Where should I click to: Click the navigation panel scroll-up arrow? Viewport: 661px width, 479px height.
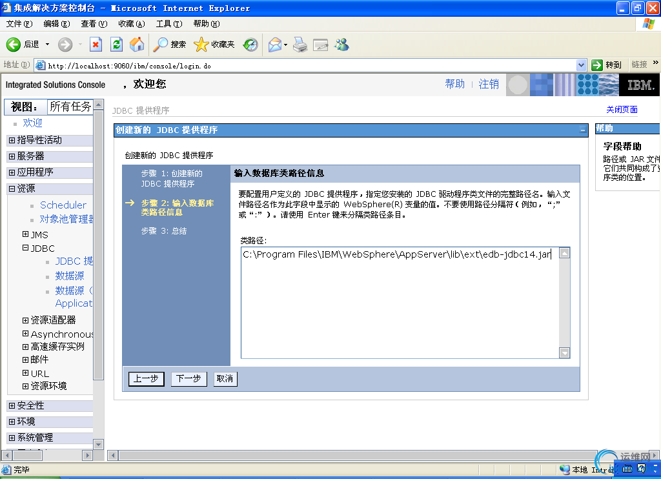(x=98, y=104)
